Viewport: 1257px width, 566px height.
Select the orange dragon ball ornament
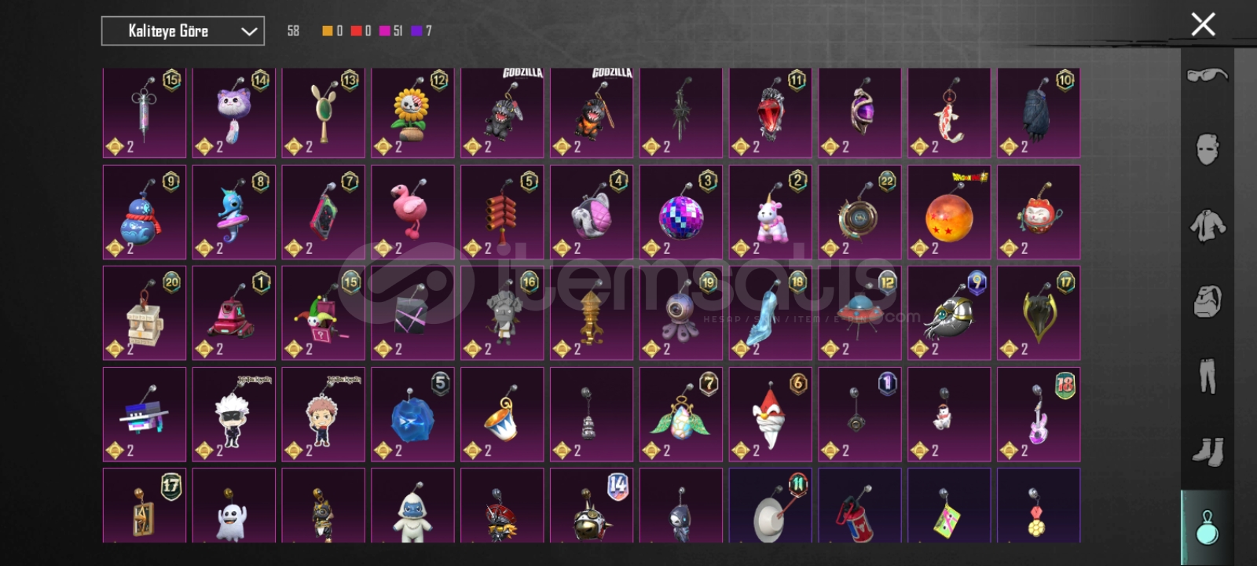(949, 212)
